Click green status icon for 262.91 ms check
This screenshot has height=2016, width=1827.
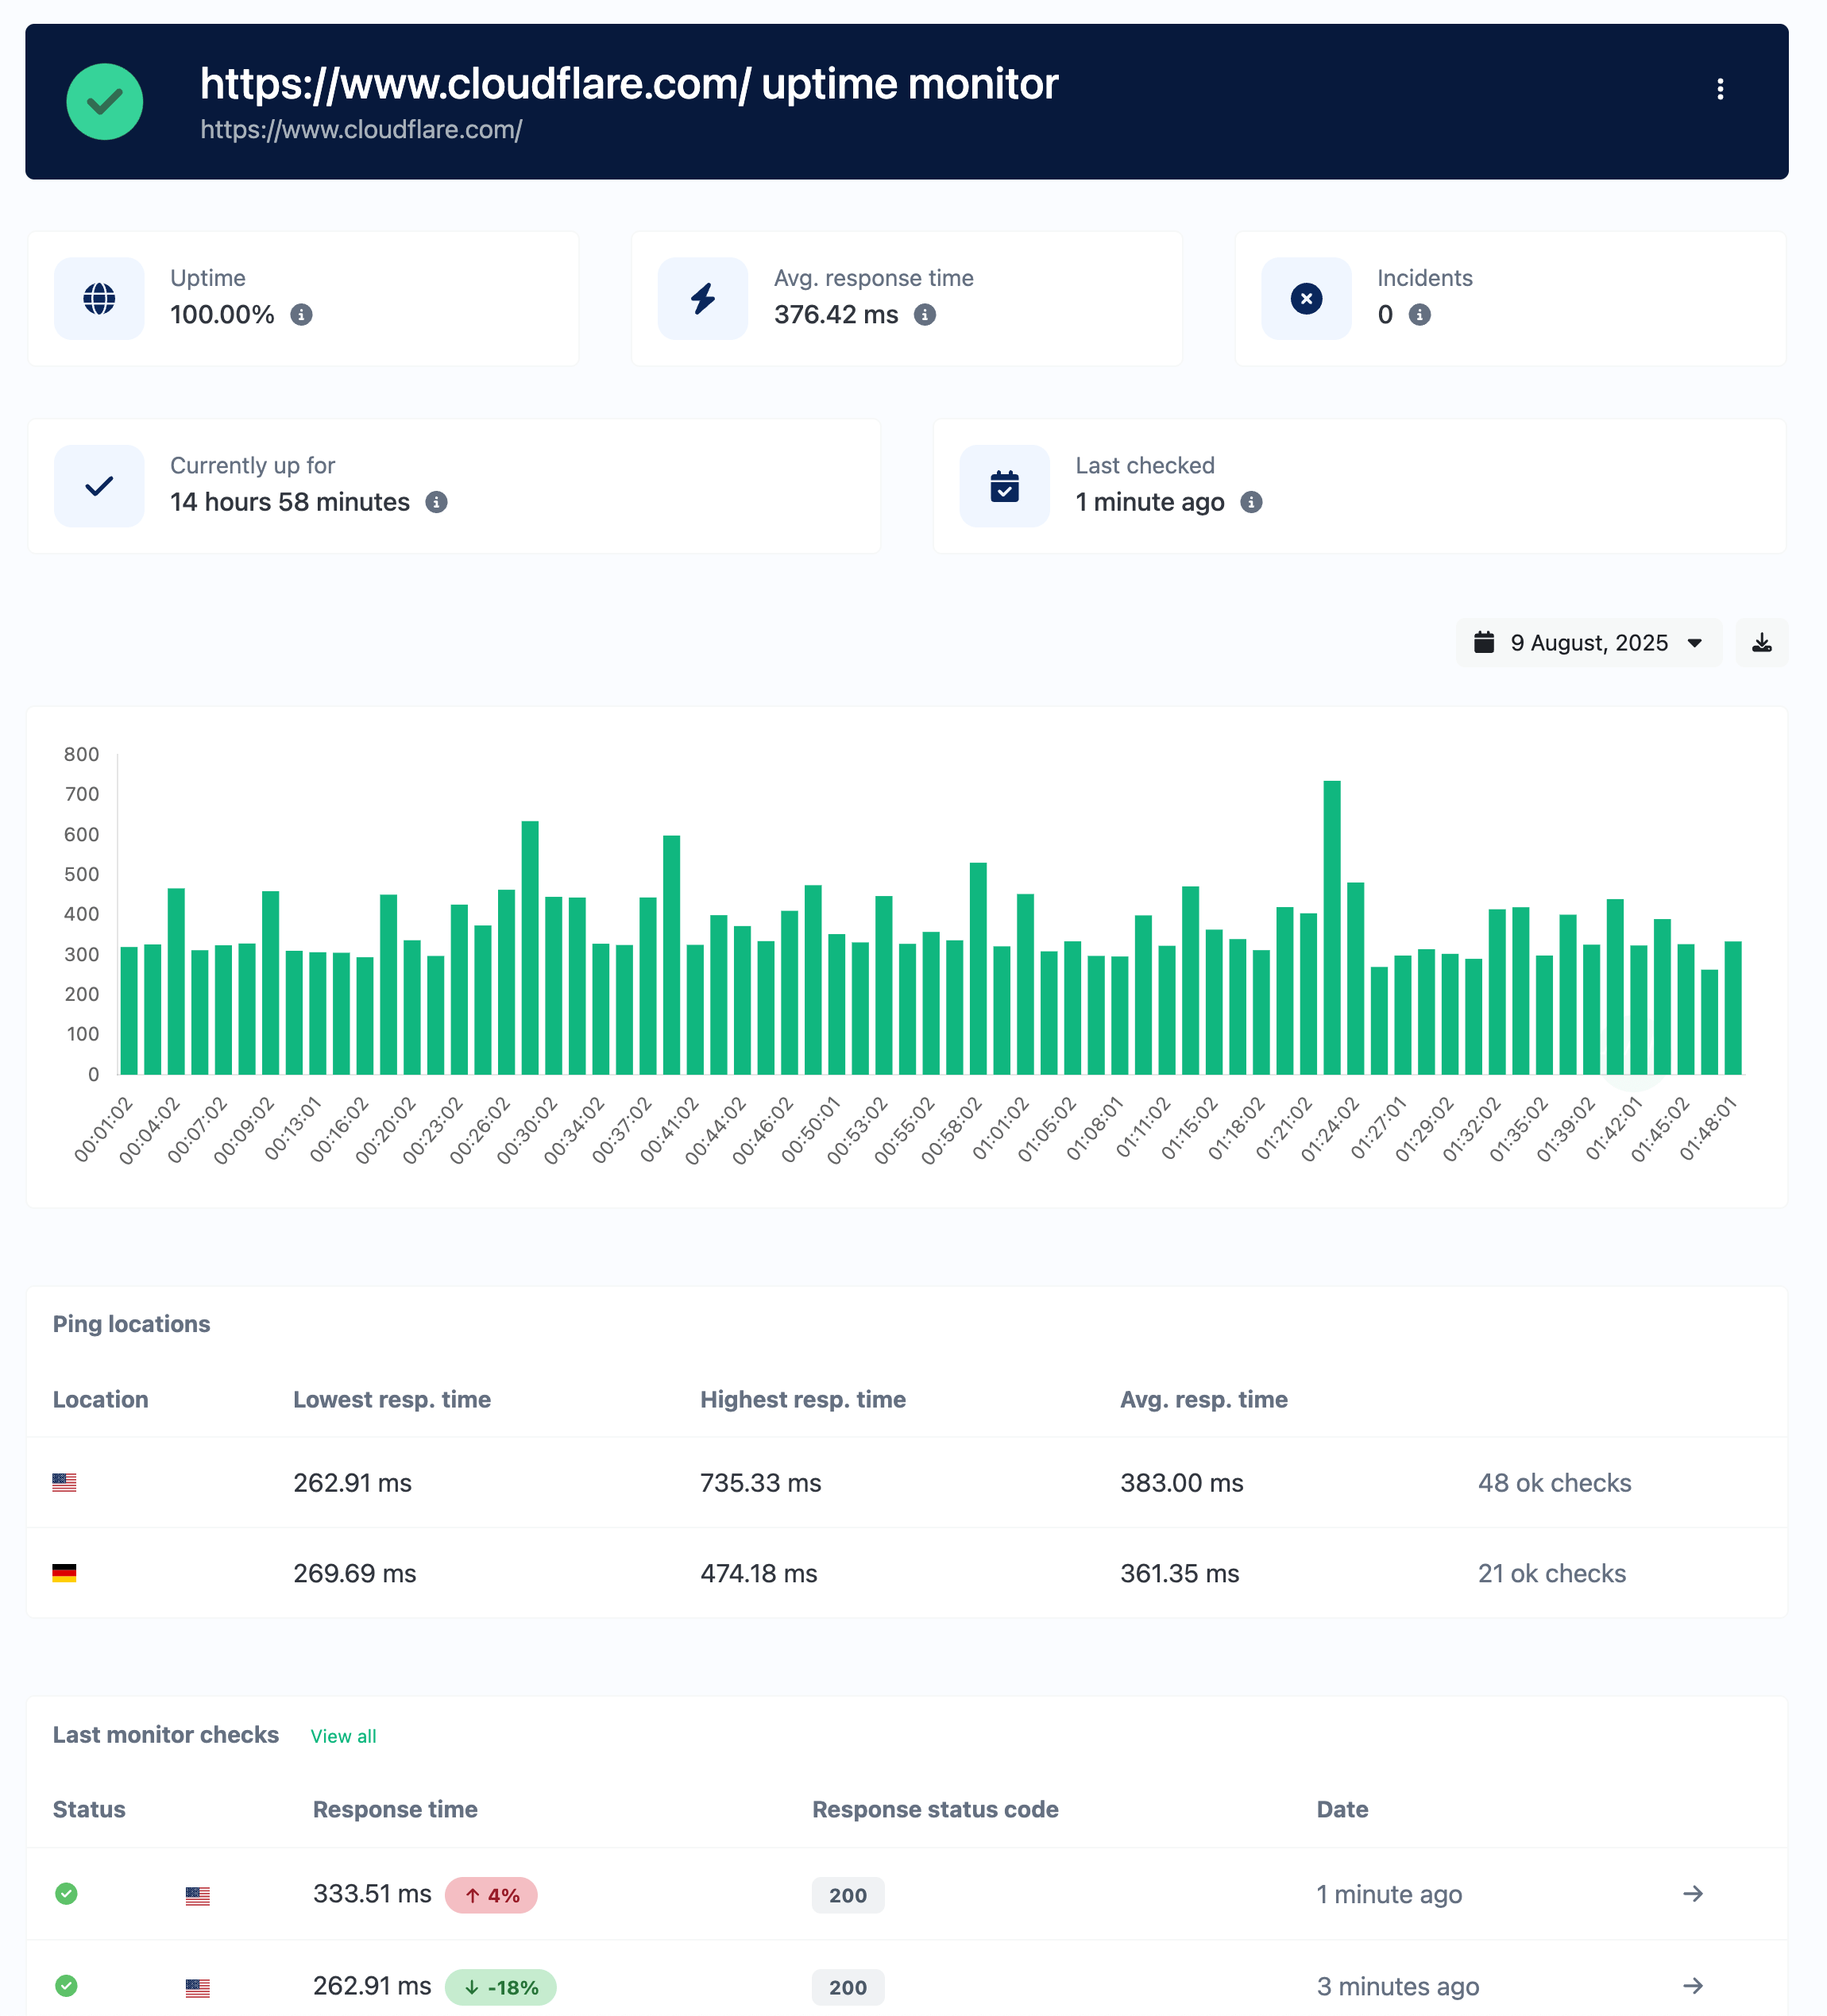tap(66, 1986)
